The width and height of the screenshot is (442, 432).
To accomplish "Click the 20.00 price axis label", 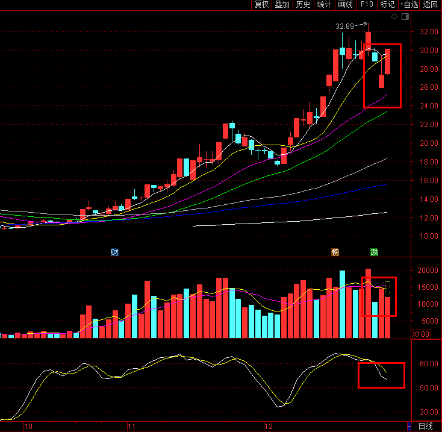I will coord(429,143).
